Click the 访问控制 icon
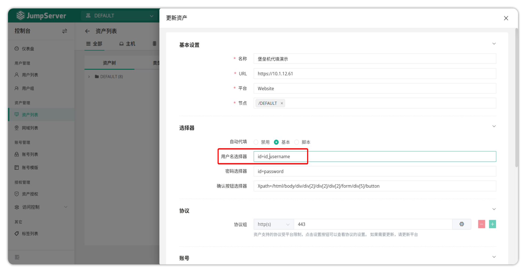This screenshot has height=270, width=526. [x=17, y=207]
